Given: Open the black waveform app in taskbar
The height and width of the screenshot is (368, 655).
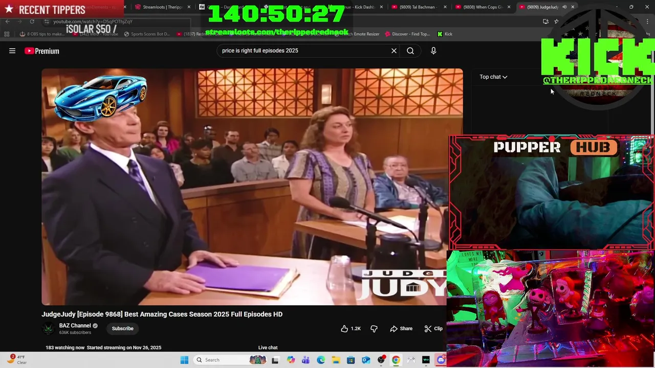Looking at the screenshot, I should [x=426, y=360].
